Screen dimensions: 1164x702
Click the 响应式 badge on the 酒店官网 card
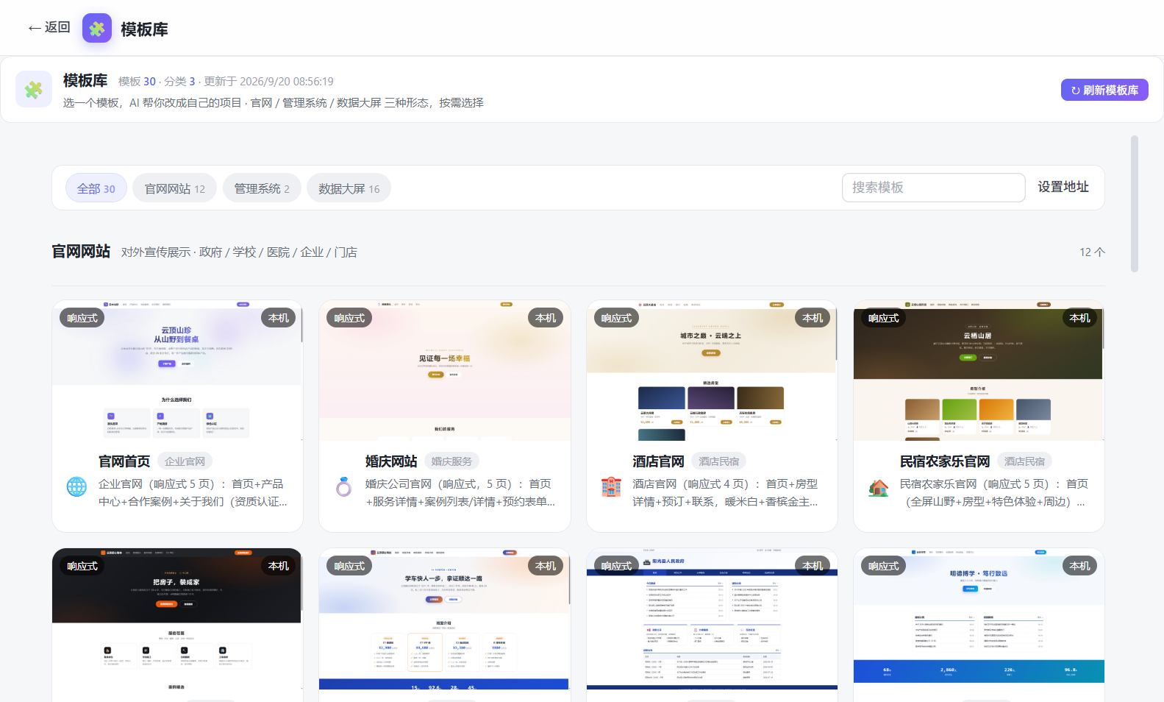[616, 318]
